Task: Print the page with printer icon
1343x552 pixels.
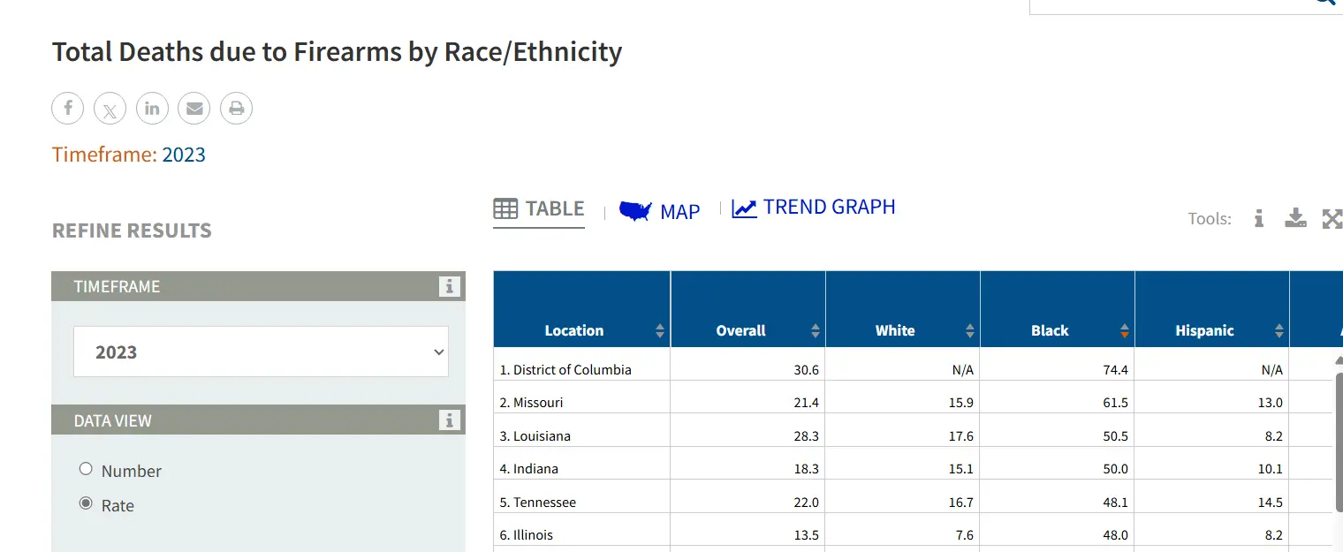Action: [x=236, y=109]
